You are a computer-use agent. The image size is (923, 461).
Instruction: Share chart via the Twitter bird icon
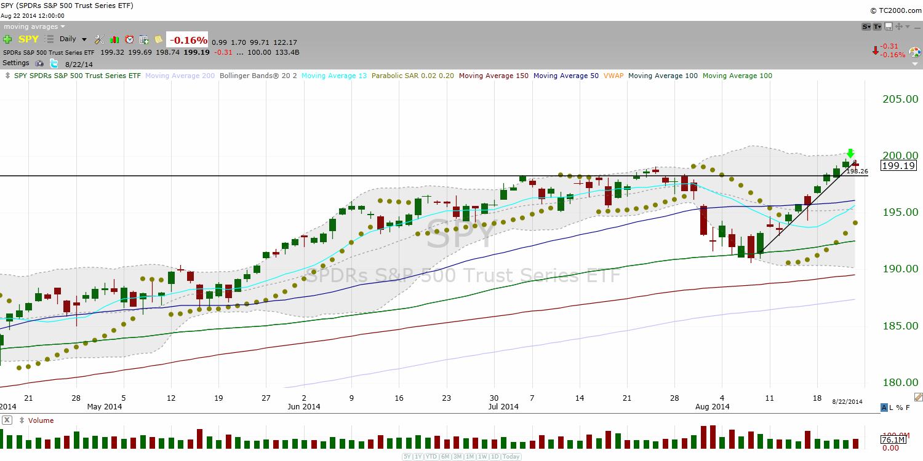(x=54, y=63)
